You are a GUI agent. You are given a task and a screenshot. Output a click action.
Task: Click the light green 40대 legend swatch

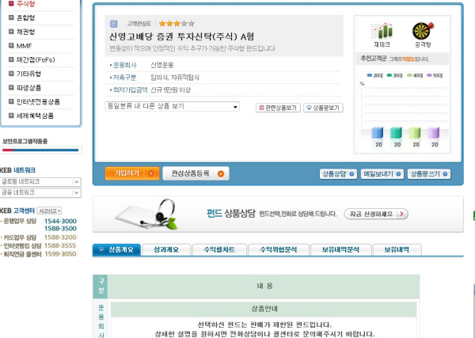click(409, 75)
